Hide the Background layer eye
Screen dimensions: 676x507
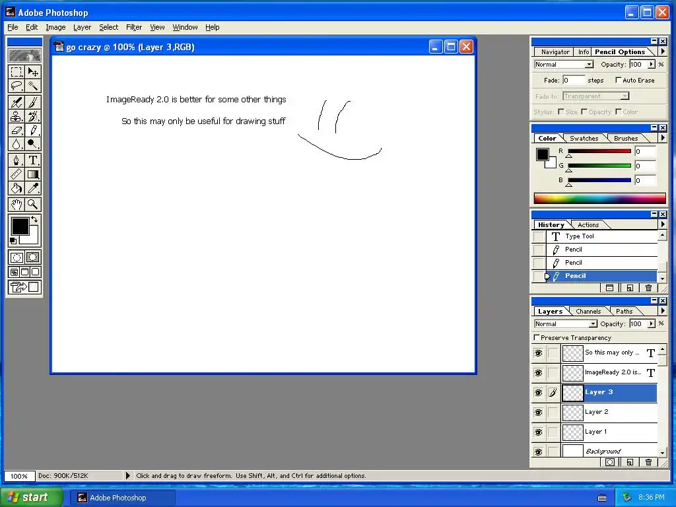coord(539,452)
